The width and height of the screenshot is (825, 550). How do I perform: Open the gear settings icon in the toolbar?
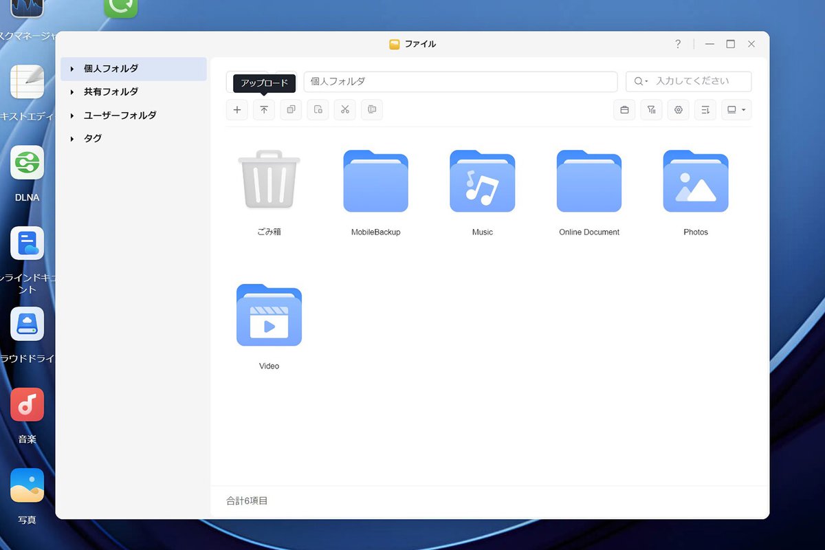679,110
